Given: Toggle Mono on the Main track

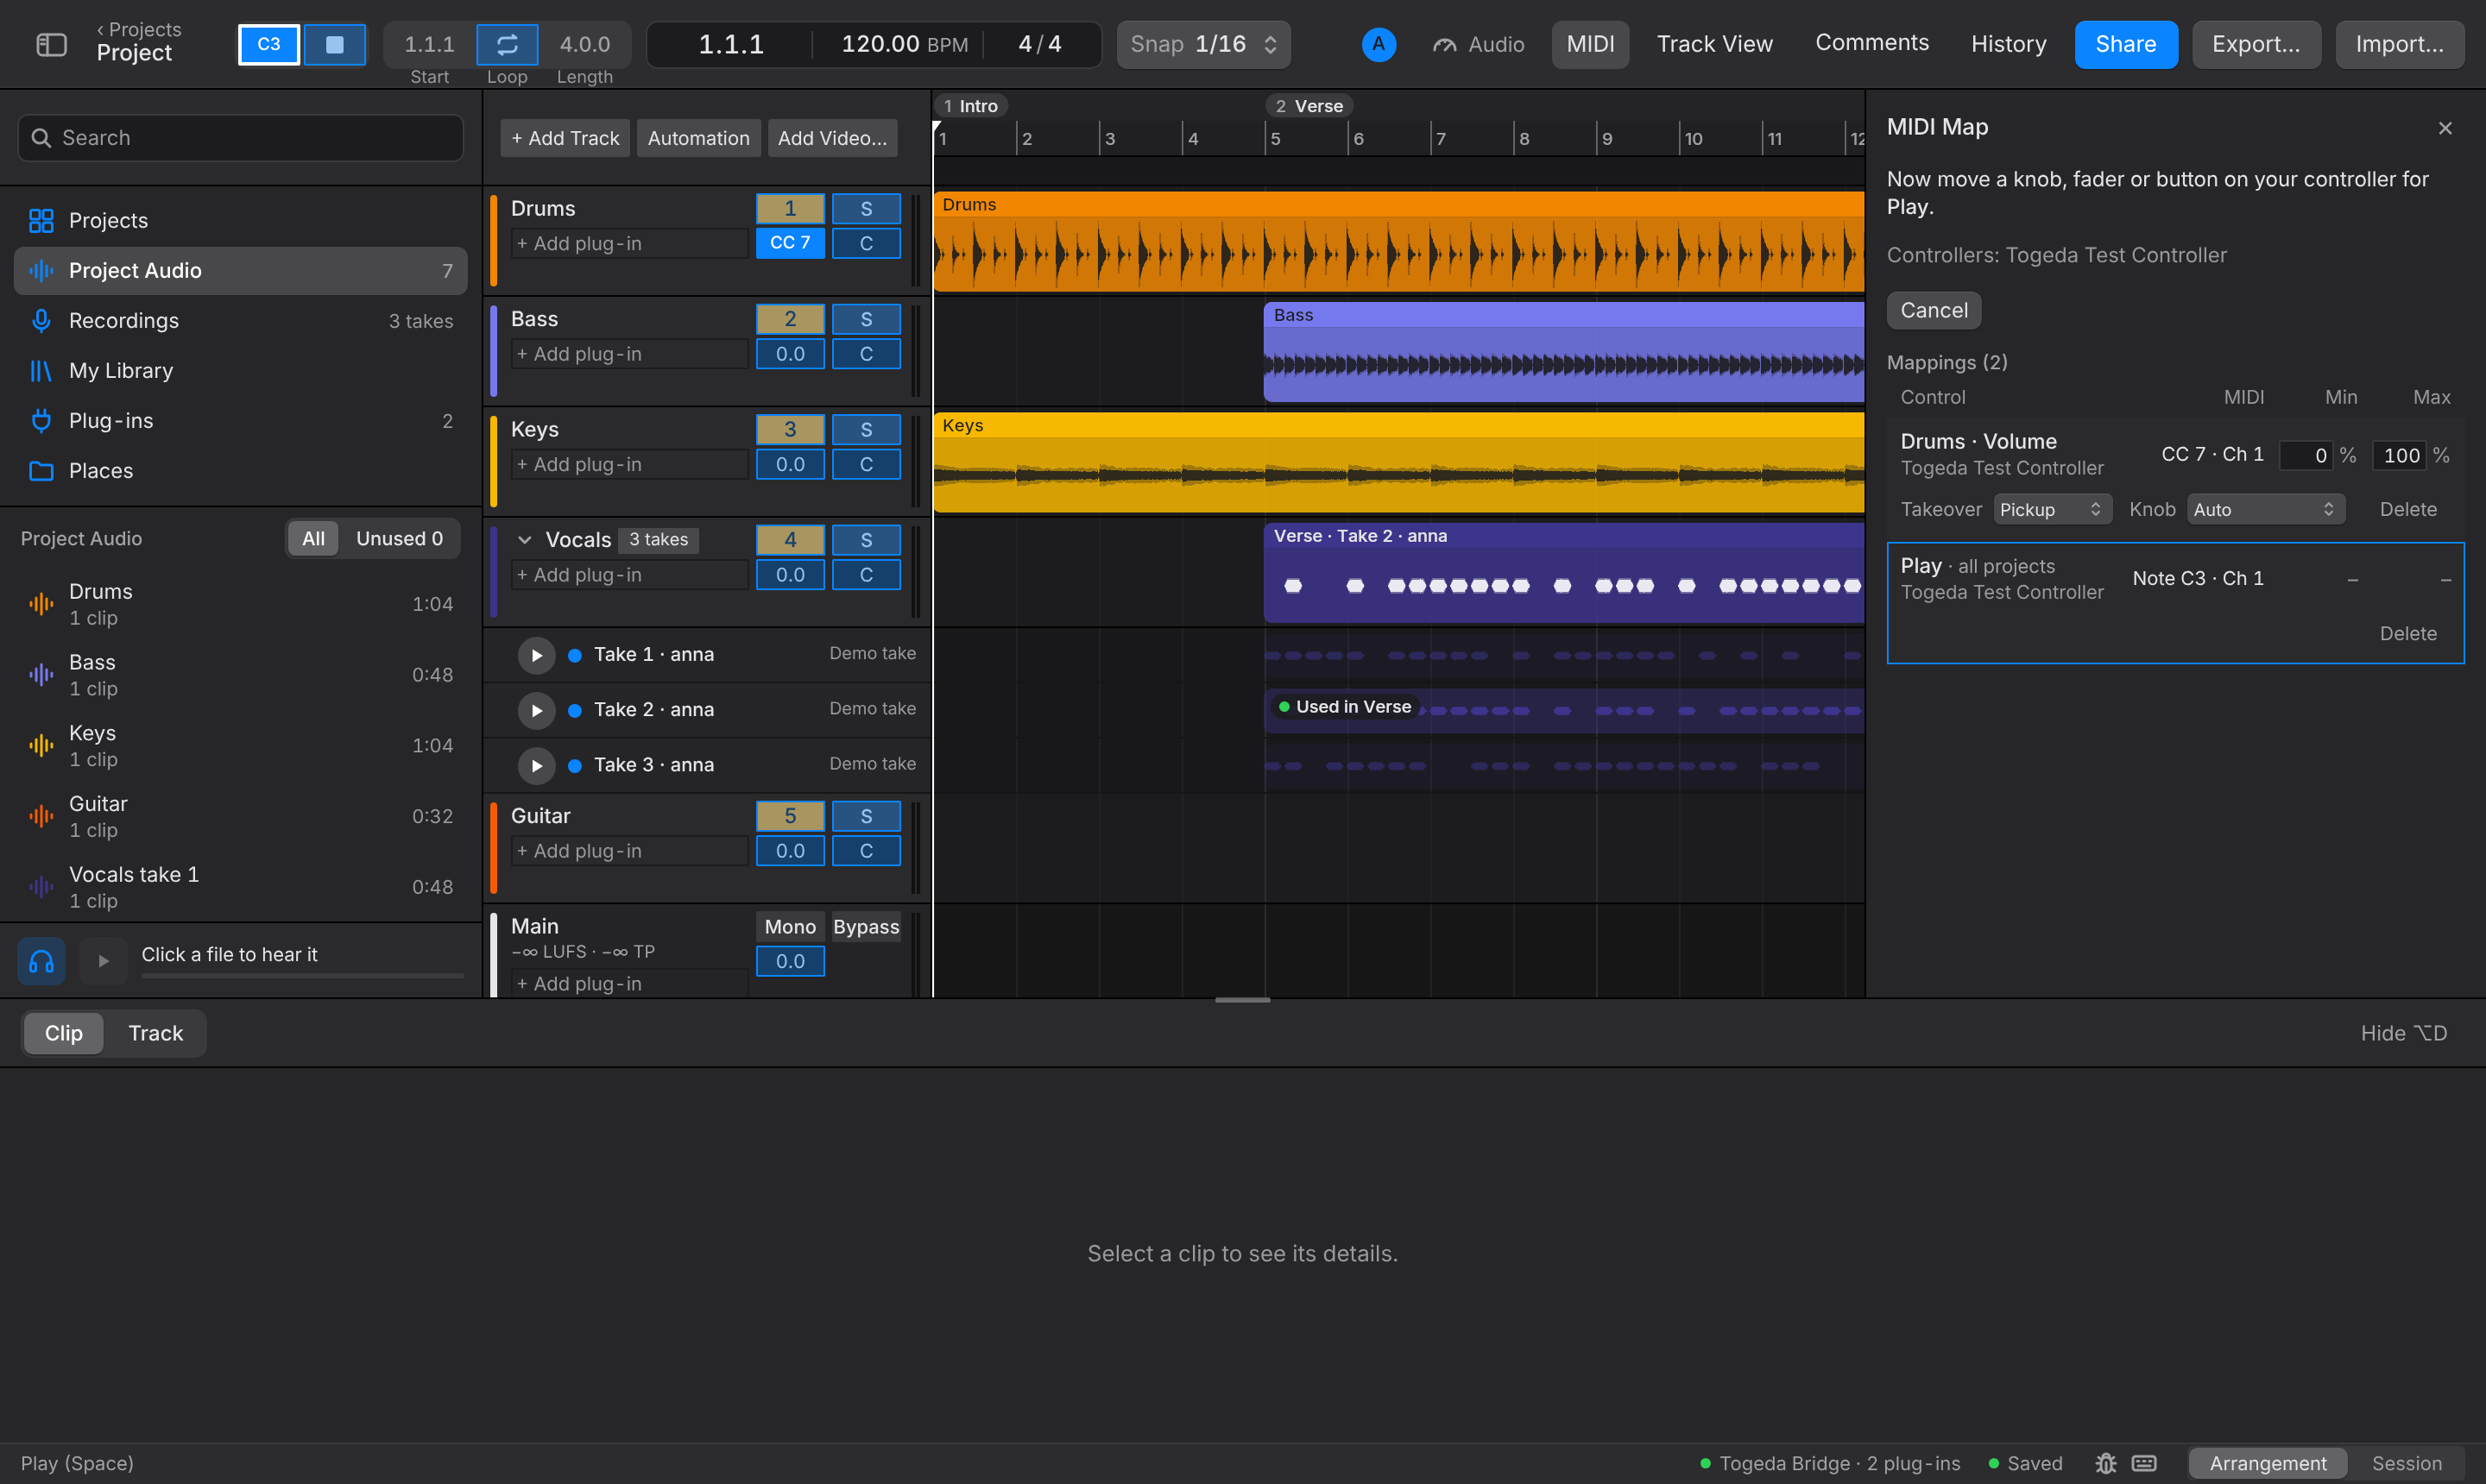Looking at the screenshot, I should pos(789,927).
